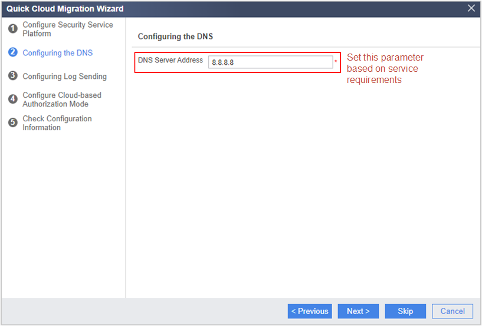Skip the DNS configuration step
The height and width of the screenshot is (326, 482).
point(405,311)
